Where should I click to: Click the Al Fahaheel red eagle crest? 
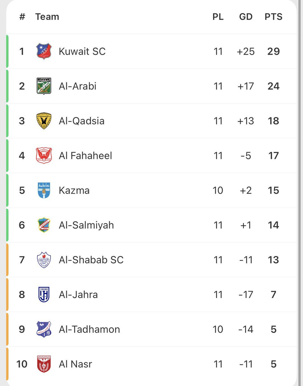coord(44,156)
